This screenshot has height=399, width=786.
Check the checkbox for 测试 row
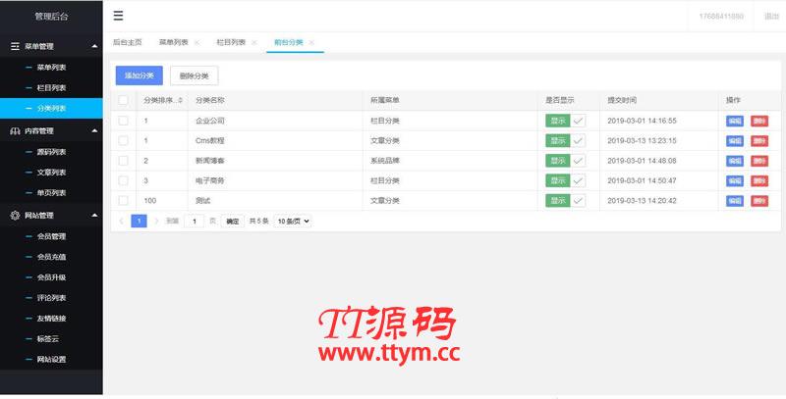coord(123,201)
